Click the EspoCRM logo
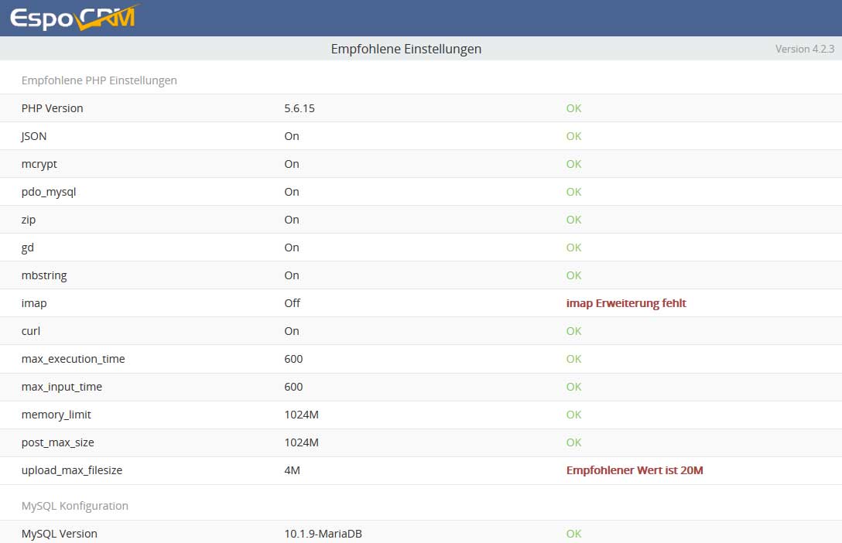The image size is (842, 543). [74, 16]
